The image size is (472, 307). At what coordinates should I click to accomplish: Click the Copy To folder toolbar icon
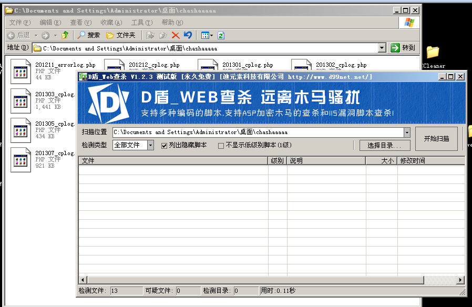163,36
